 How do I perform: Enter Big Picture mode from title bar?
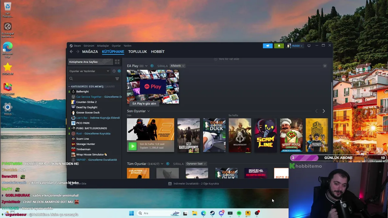pos(309,46)
